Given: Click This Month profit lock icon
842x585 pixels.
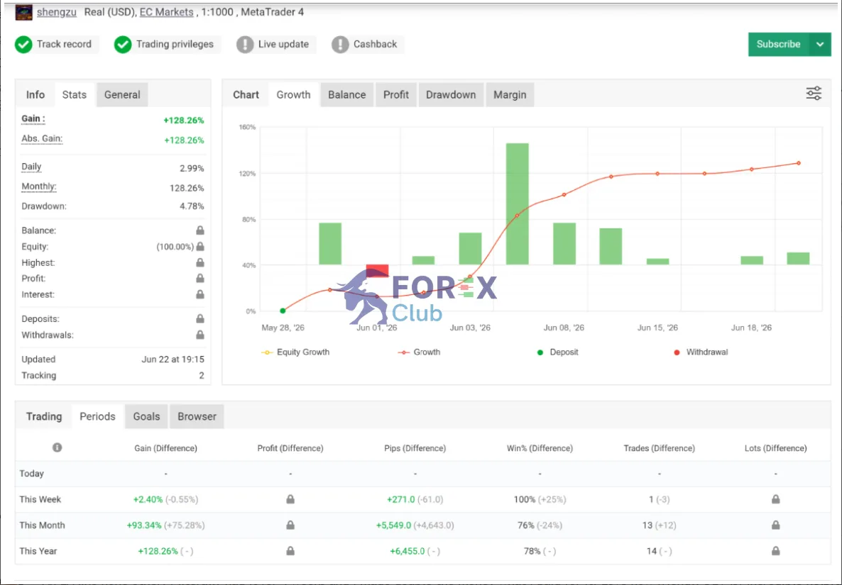Looking at the screenshot, I should [x=290, y=525].
